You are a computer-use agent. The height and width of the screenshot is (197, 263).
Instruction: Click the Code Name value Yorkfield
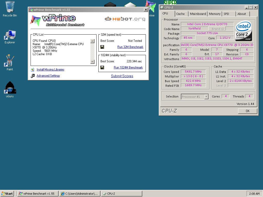[194, 29]
